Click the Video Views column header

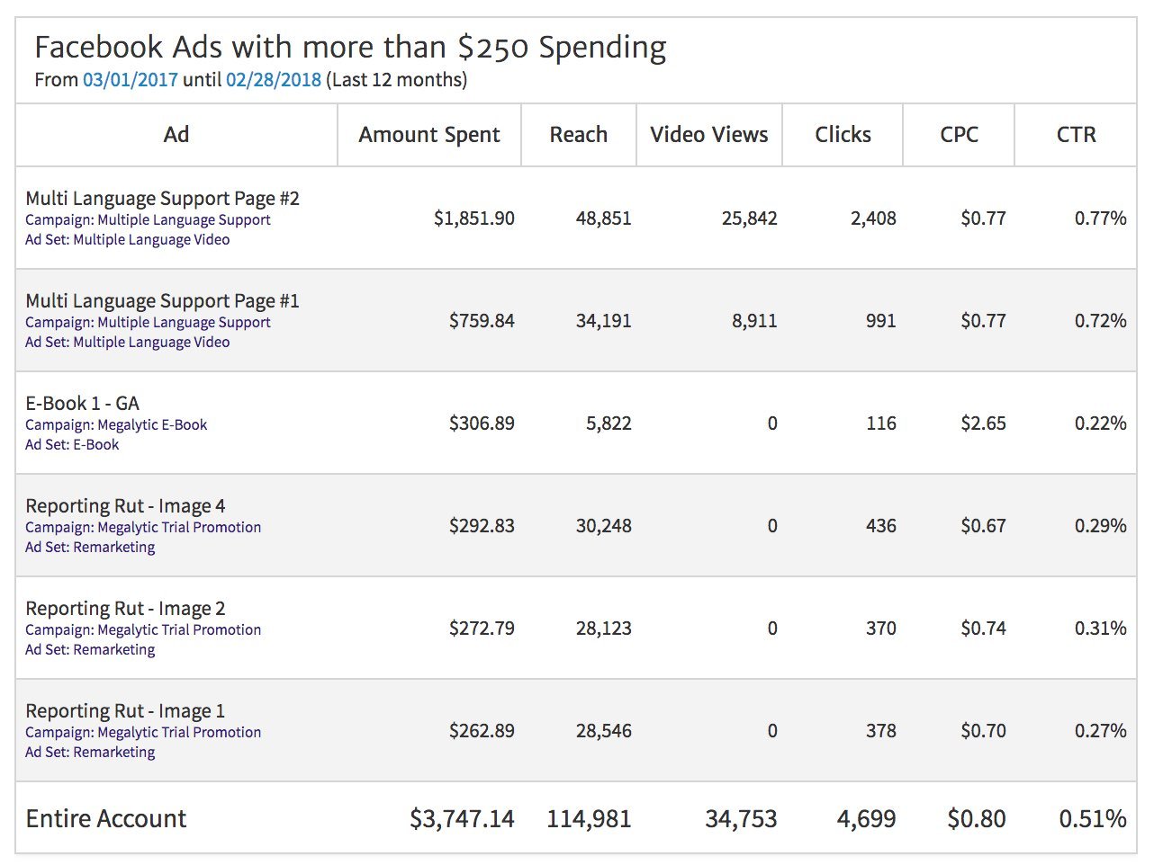708,135
